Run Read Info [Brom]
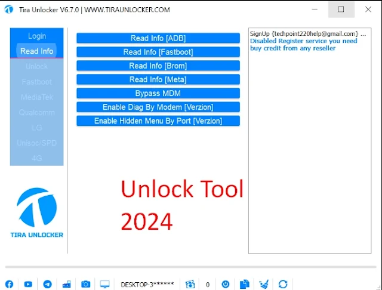Screen dimensions: 382x290 click(x=158, y=66)
